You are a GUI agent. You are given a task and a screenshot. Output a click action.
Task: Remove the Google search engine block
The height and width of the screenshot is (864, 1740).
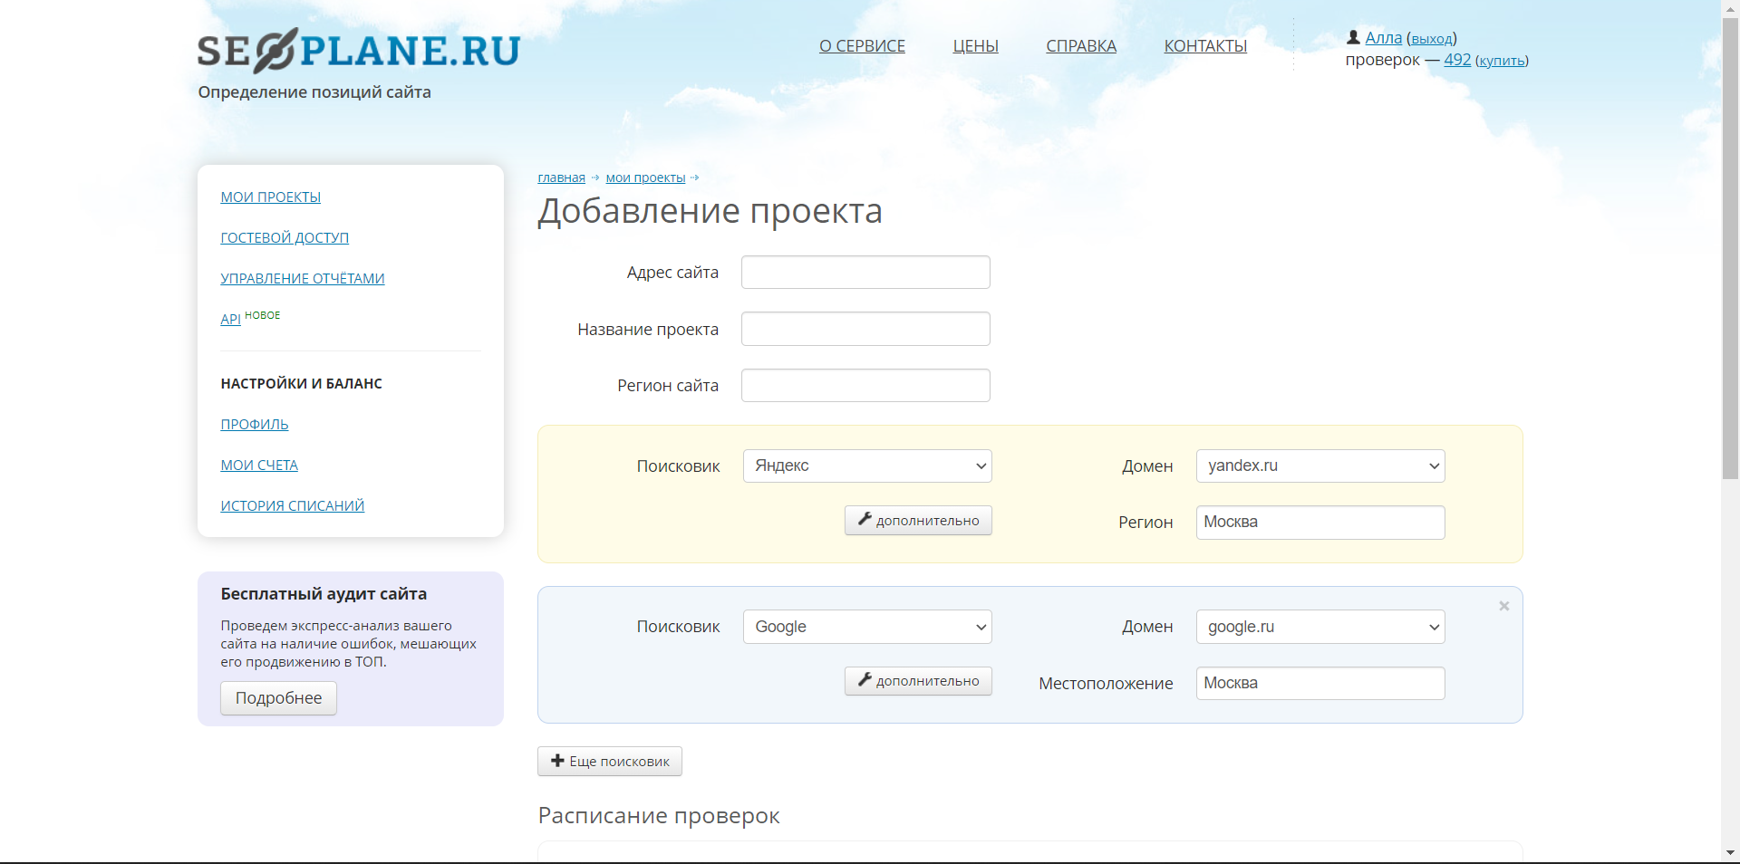point(1503,606)
